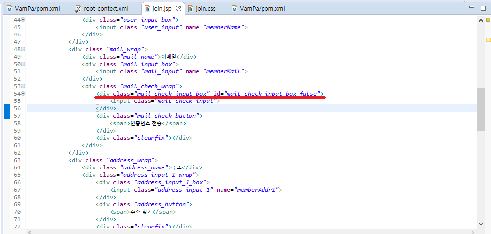Image resolution: width=491 pixels, height=234 pixels.
Task: Click the "mail_wrap" class value
Action: [x=125, y=49]
